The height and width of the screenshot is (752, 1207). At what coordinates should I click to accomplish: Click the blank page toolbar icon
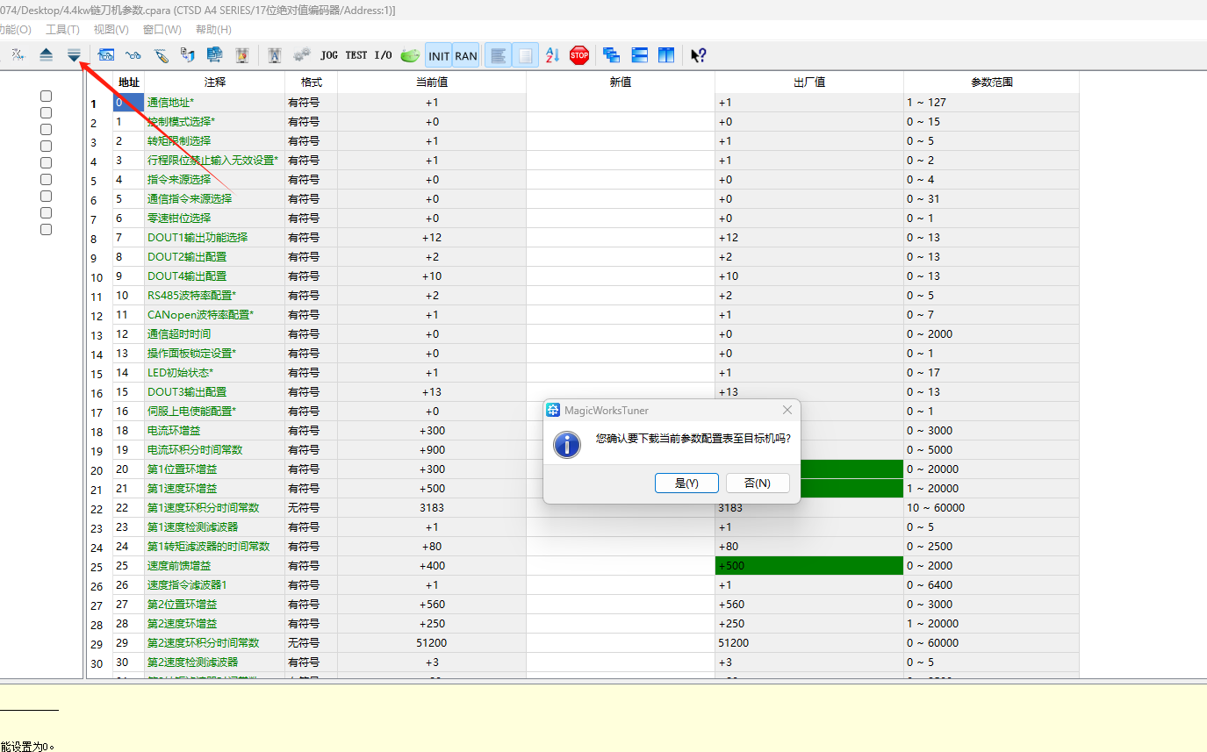[526, 55]
